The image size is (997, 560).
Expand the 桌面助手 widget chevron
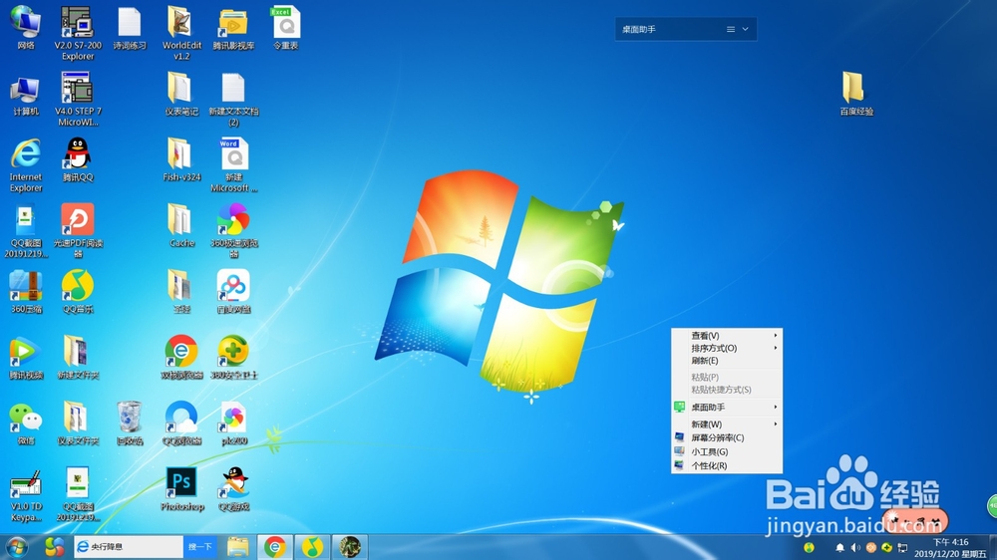point(745,29)
